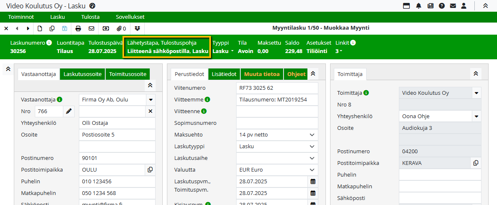Open notifications bell in the top bar
Viewport: 497px width, 205px height.
[419, 6]
